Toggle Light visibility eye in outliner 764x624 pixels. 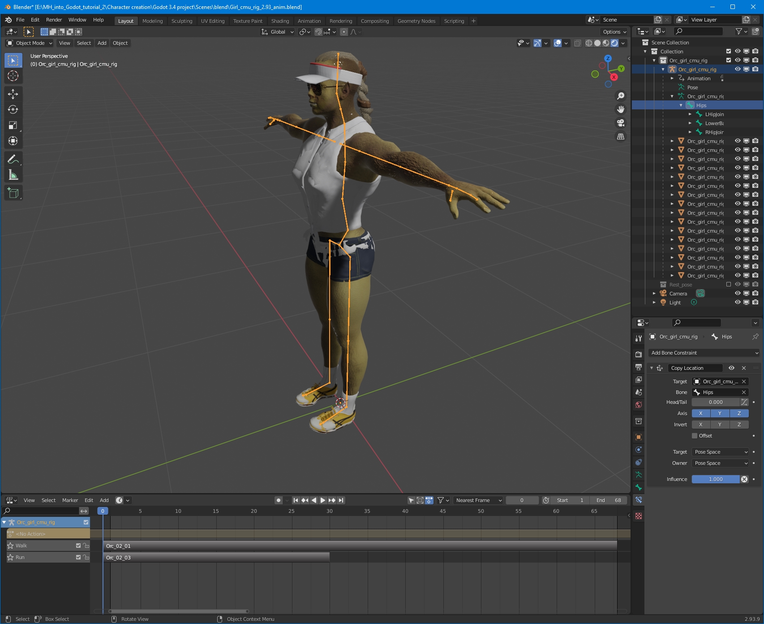click(738, 302)
